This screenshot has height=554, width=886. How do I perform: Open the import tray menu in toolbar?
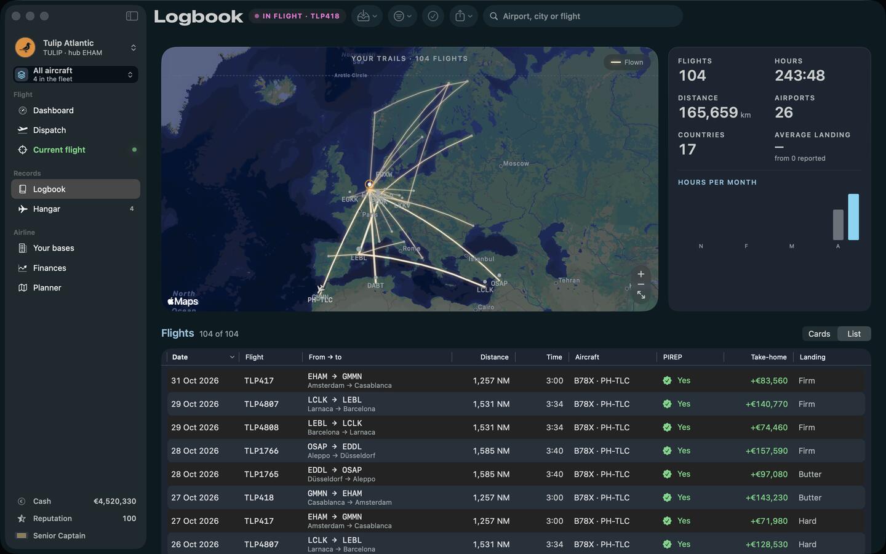367,16
